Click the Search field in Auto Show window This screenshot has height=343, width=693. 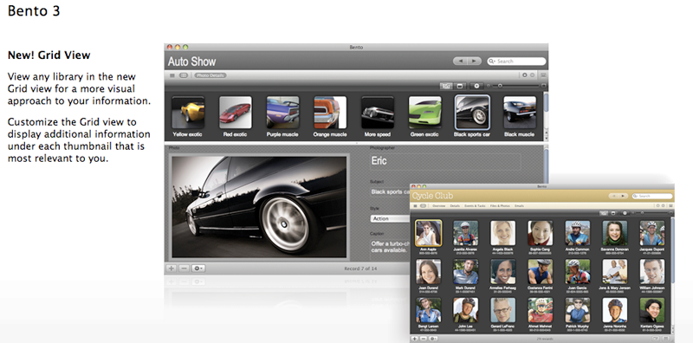click(516, 61)
